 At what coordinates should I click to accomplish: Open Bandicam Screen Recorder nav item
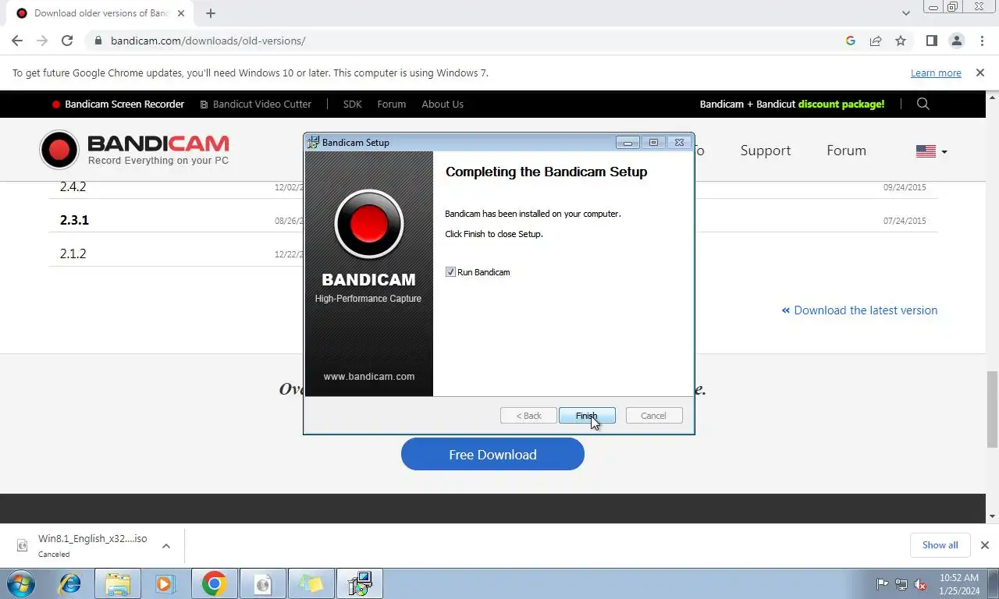[118, 104]
